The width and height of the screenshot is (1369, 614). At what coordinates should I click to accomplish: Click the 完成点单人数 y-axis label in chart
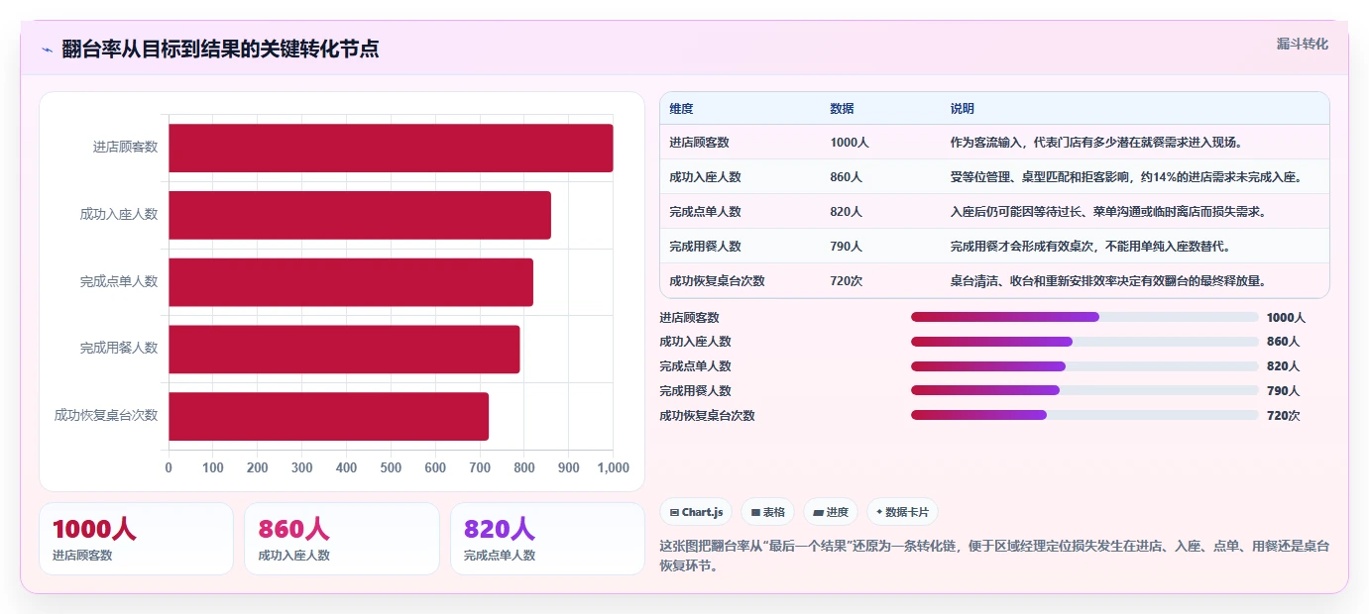pos(119,282)
